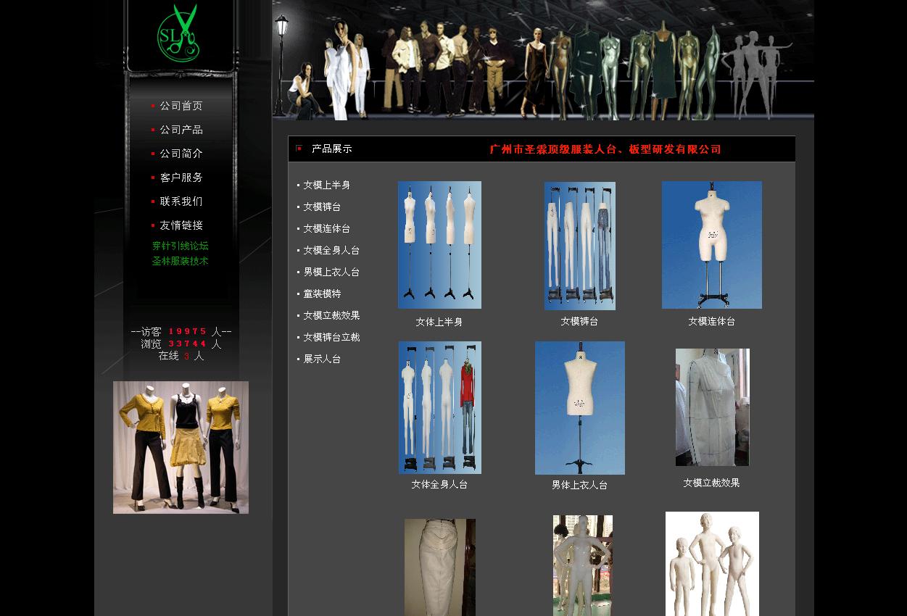
Task: Open the 女体全身人台 product thumbnail
Action: click(439, 407)
